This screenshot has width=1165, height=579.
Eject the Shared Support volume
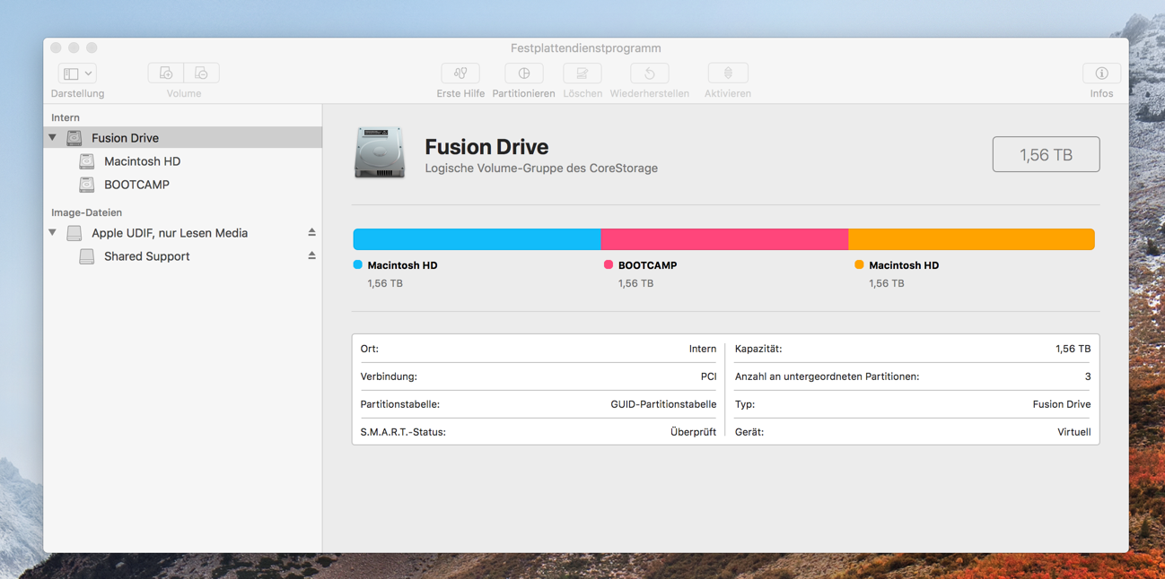pos(311,256)
